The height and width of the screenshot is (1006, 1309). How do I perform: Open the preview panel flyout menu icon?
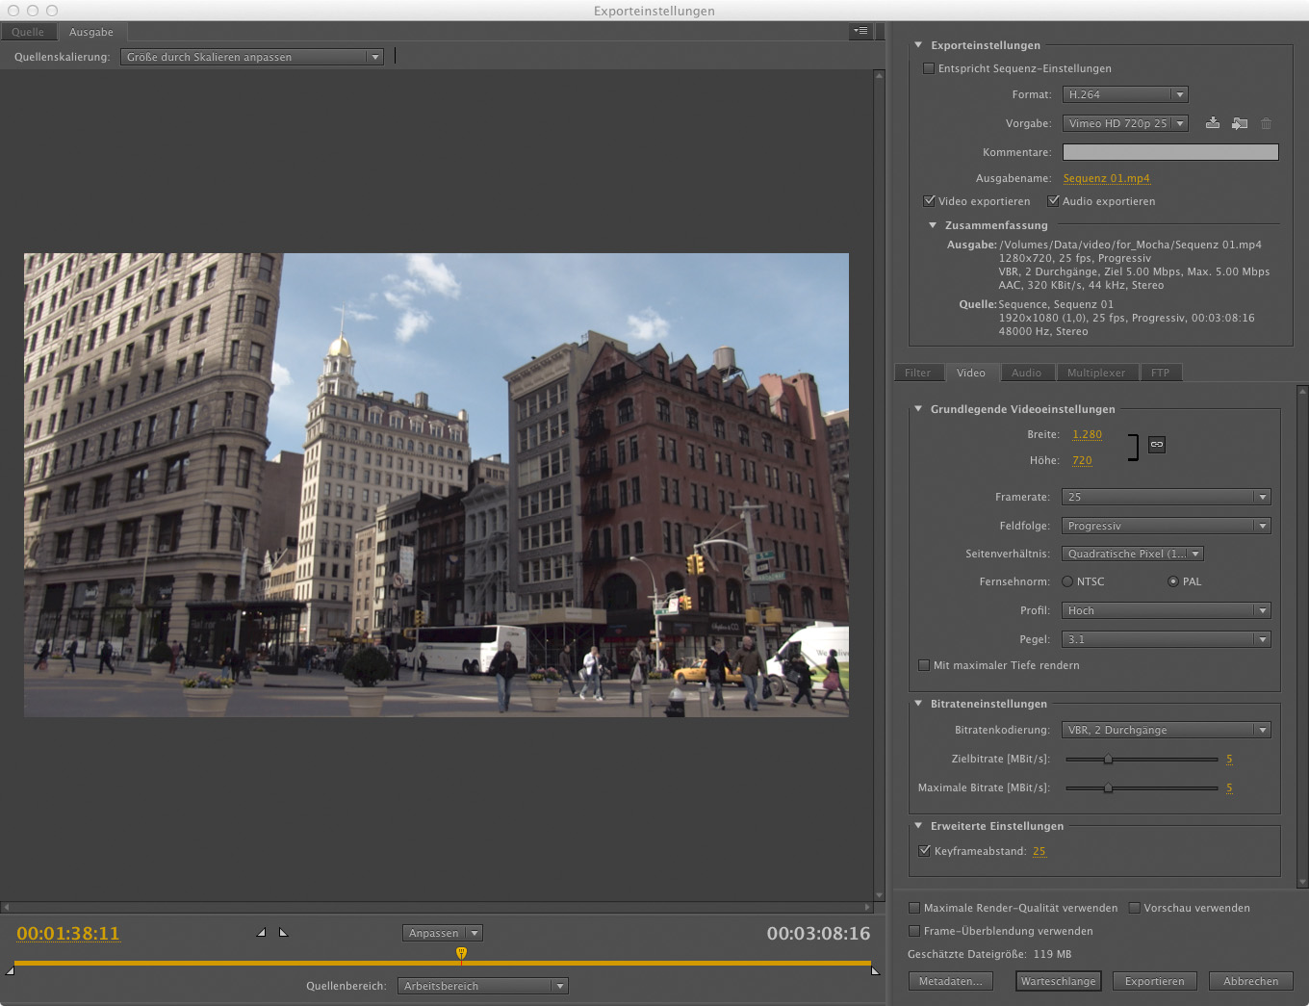(860, 31)
